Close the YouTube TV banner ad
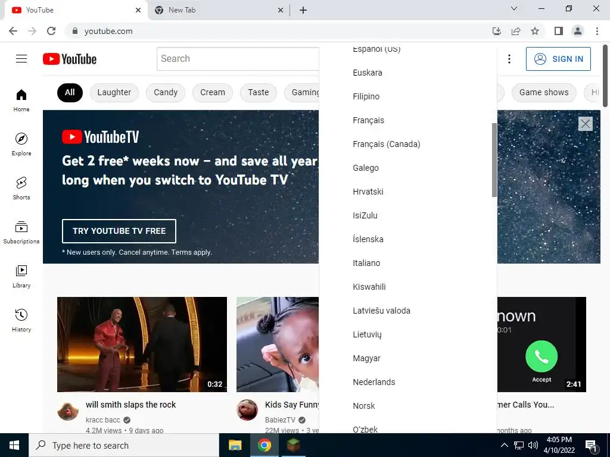The height and width of the screenshot is (457, 610). pyautogui.click(x=585, y=124)
